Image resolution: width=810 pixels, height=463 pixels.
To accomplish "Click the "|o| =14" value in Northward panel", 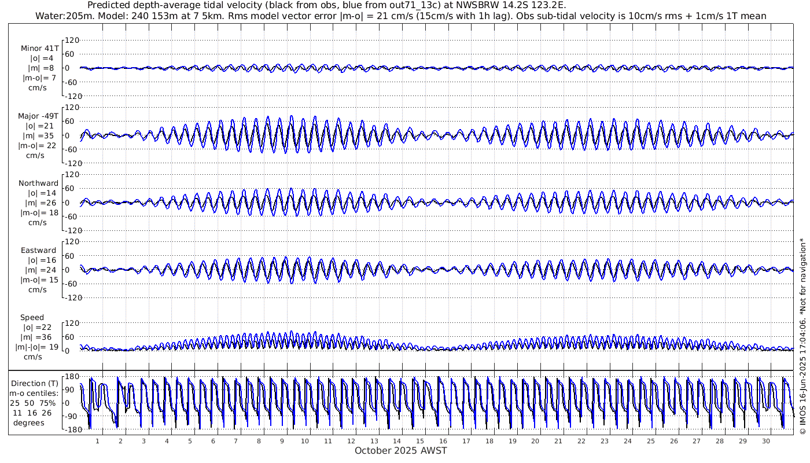I will [42, 193].
